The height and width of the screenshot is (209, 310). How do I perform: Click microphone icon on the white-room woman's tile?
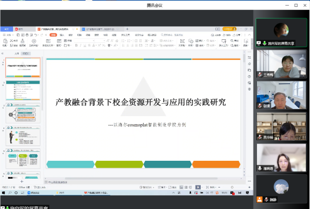(x=260, y=168)
